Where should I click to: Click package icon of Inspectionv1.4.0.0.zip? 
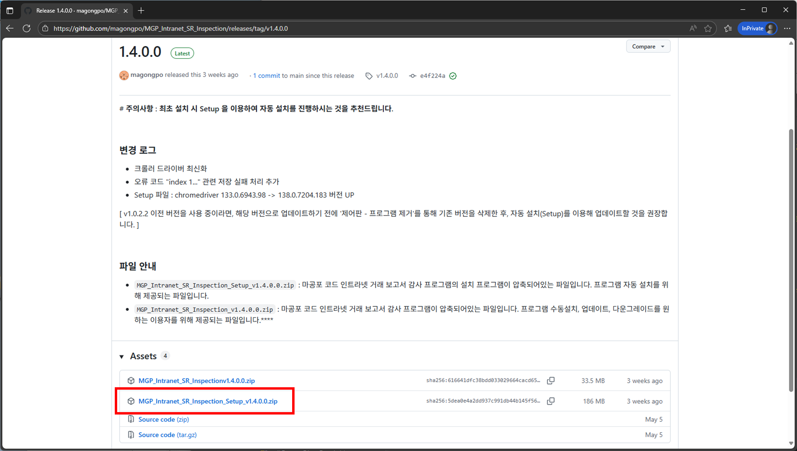(x=131, y=380)
